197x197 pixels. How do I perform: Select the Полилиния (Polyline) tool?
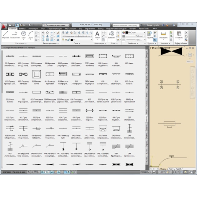15,35
